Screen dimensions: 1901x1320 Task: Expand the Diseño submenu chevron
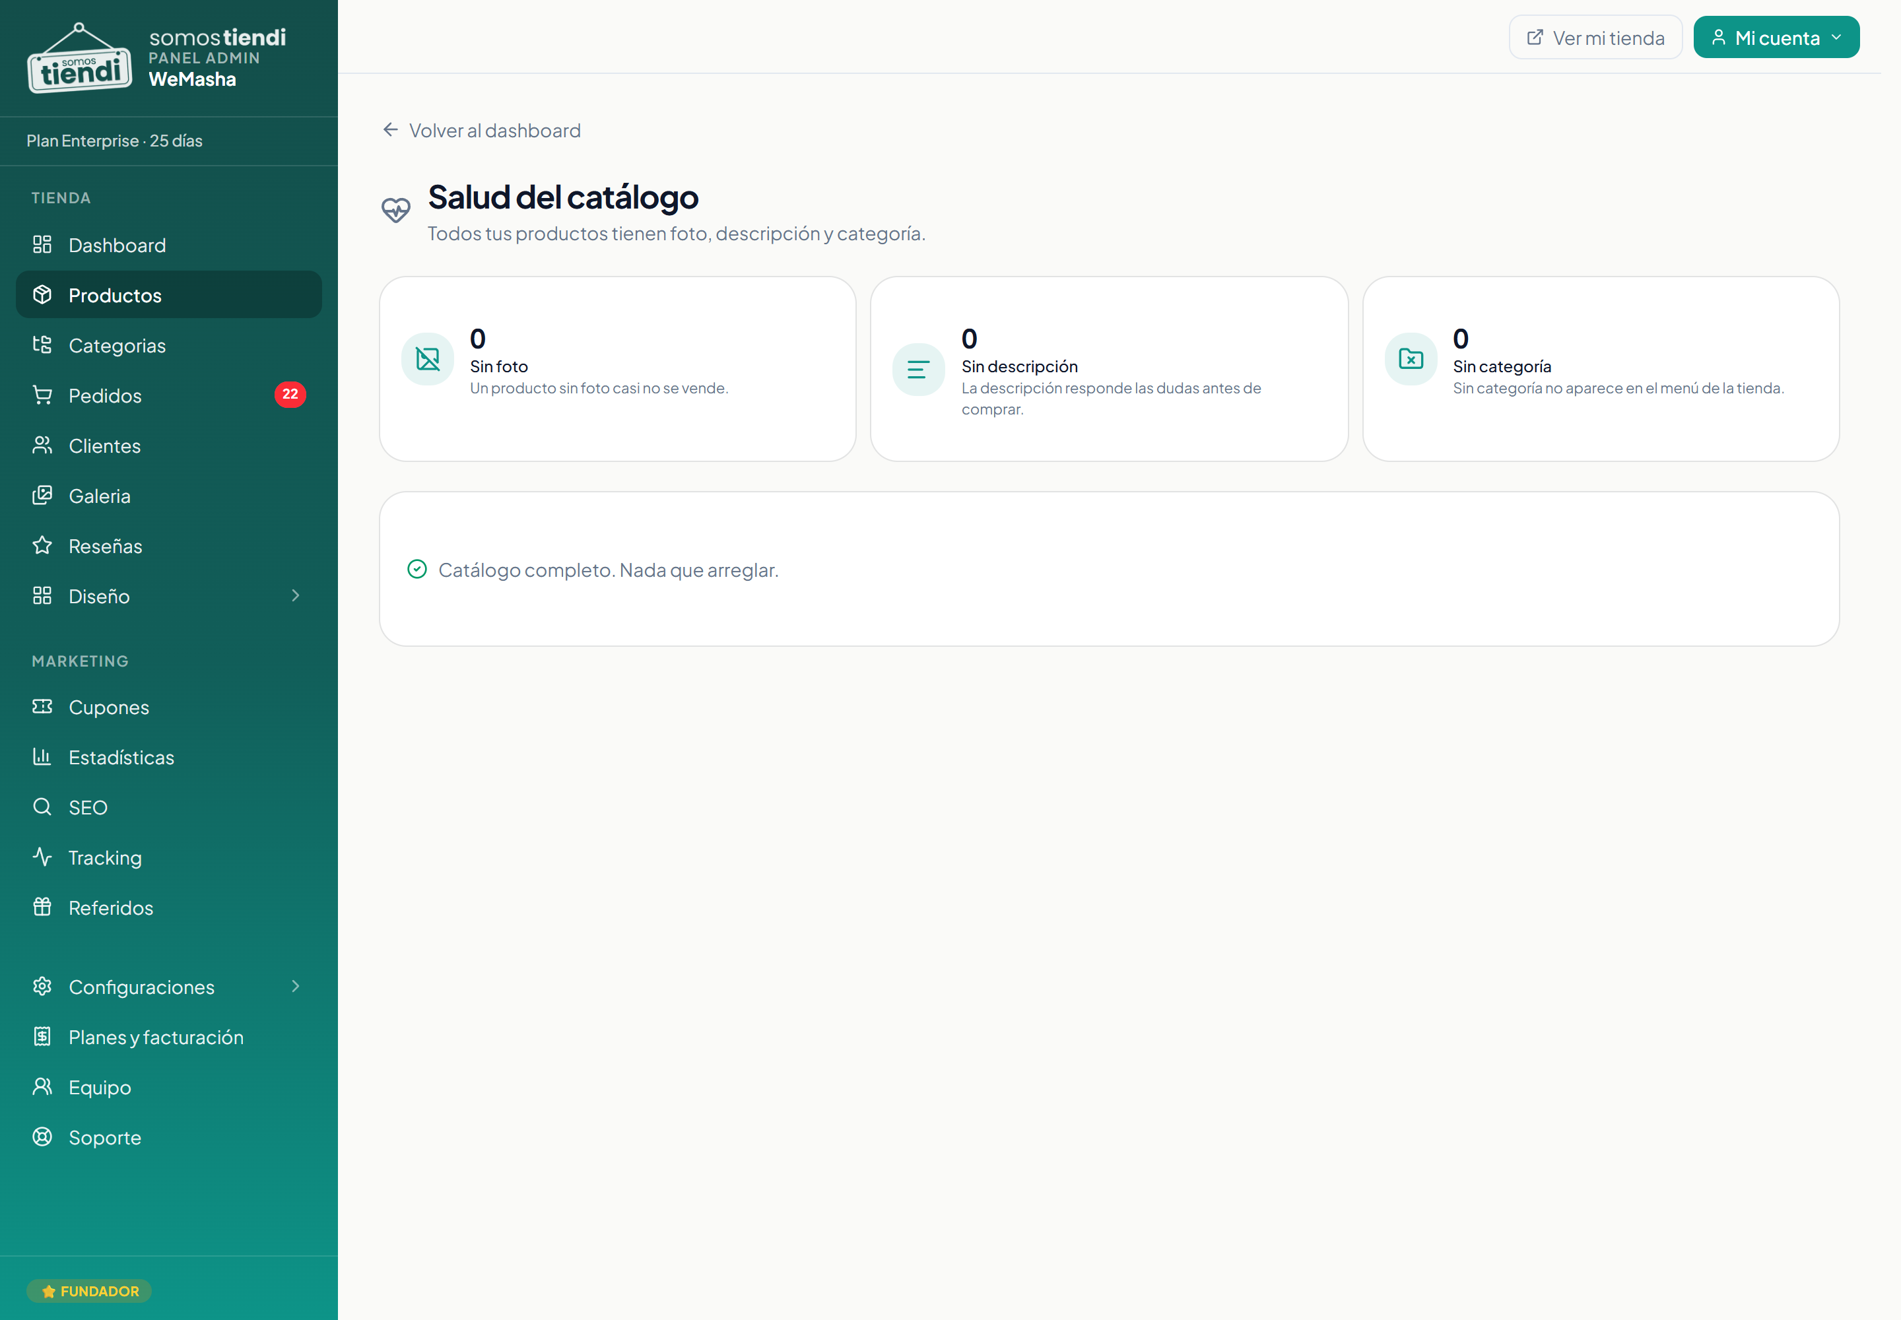(x=295, y=595)
